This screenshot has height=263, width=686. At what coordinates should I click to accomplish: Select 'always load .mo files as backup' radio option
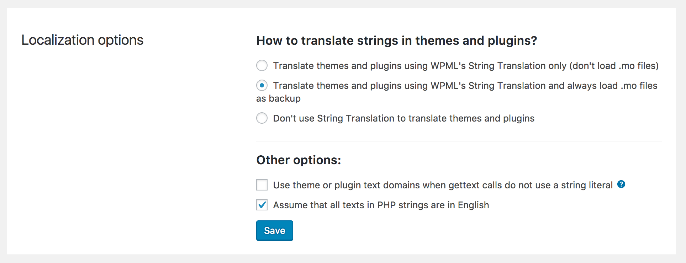point(262,85)
